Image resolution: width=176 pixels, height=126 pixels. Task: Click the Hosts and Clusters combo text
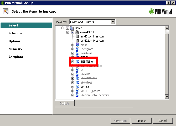pos(82,22)
